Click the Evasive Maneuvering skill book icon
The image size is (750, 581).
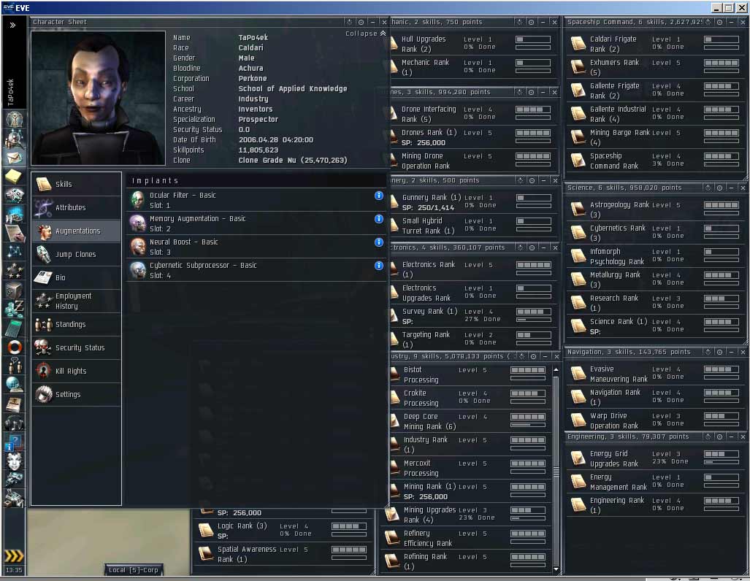(x=578, y=374)
